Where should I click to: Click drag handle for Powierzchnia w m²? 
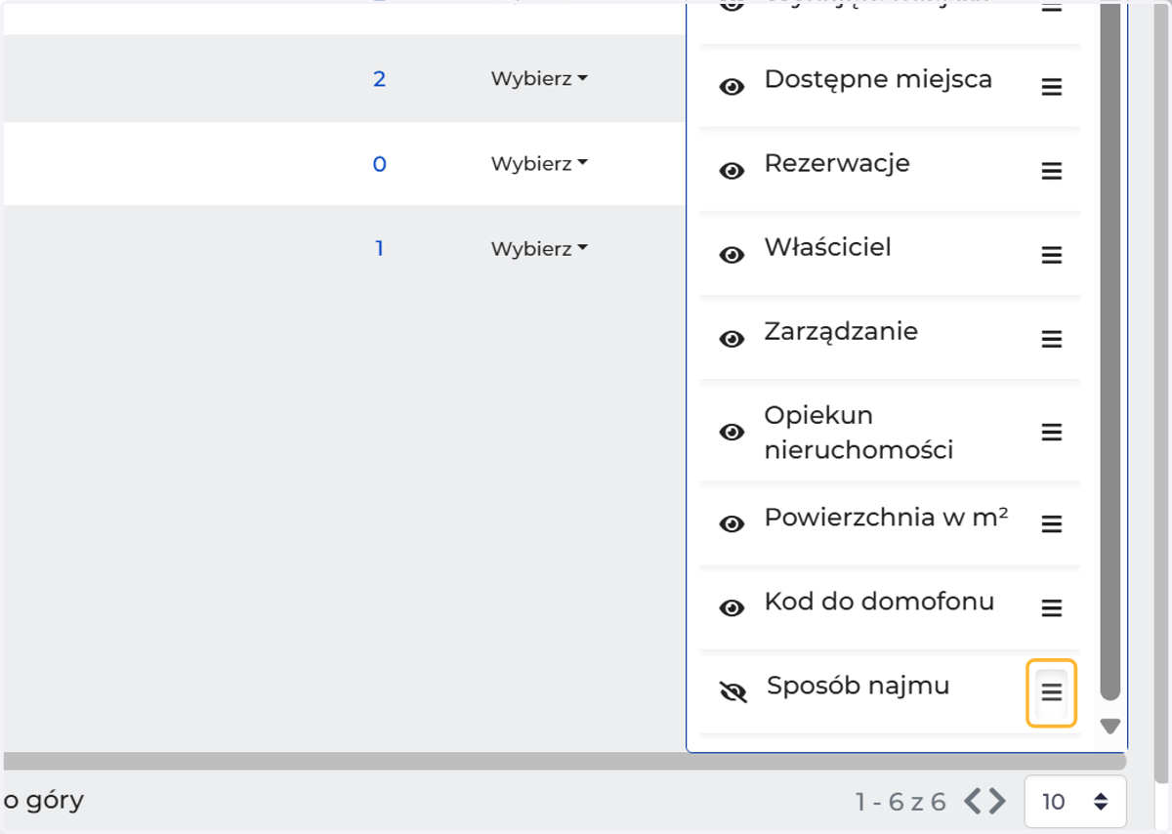1051,524
